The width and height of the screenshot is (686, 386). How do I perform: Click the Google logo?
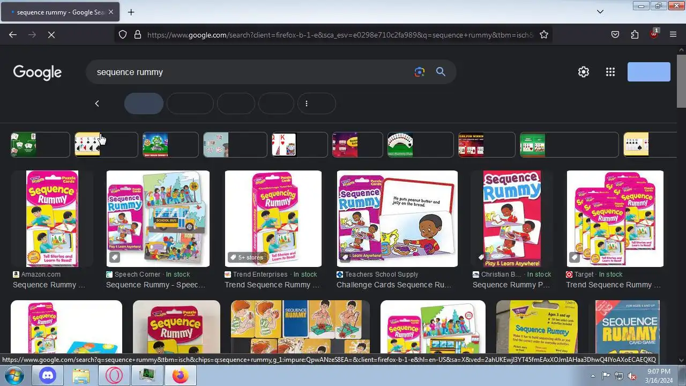point(38,72)
